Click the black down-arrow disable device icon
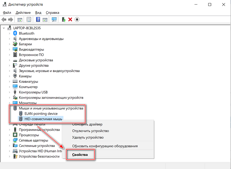Image resolution: width=231 pixels, height=169 pixels. pyautogui.click(x=77, y=19)
